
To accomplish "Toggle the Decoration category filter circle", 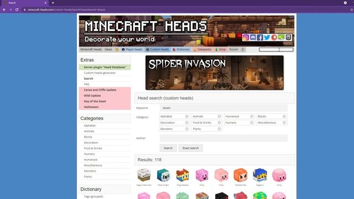I will click(187, 123).
